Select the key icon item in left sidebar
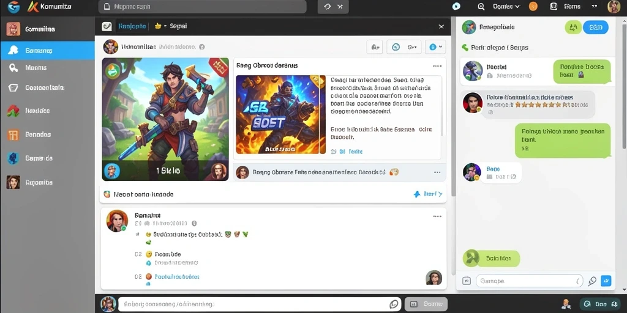627x313 pixels. point(47,68)
